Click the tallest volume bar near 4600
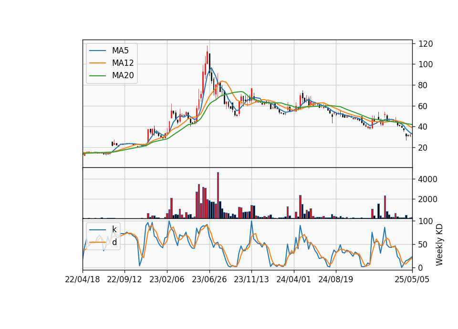Image resolution: width=458 pixels, height=329 pixels. pos(218,195)
